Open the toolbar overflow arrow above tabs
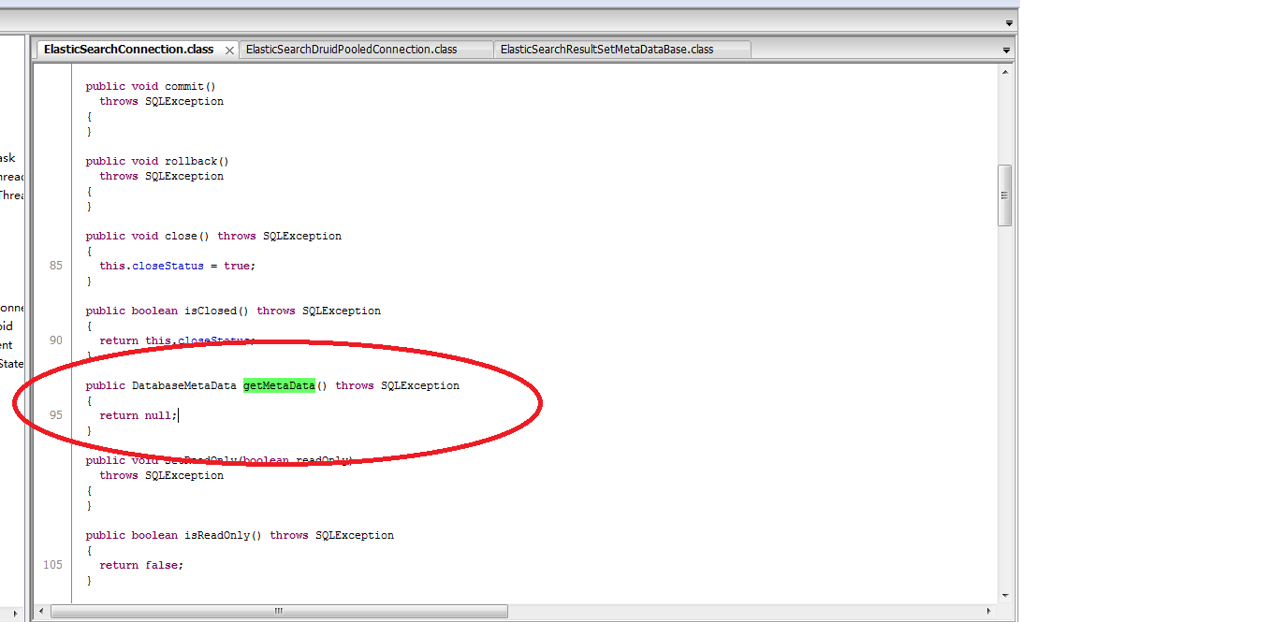The width and height of the screenshot is (1270, 622). [1009, 23]
